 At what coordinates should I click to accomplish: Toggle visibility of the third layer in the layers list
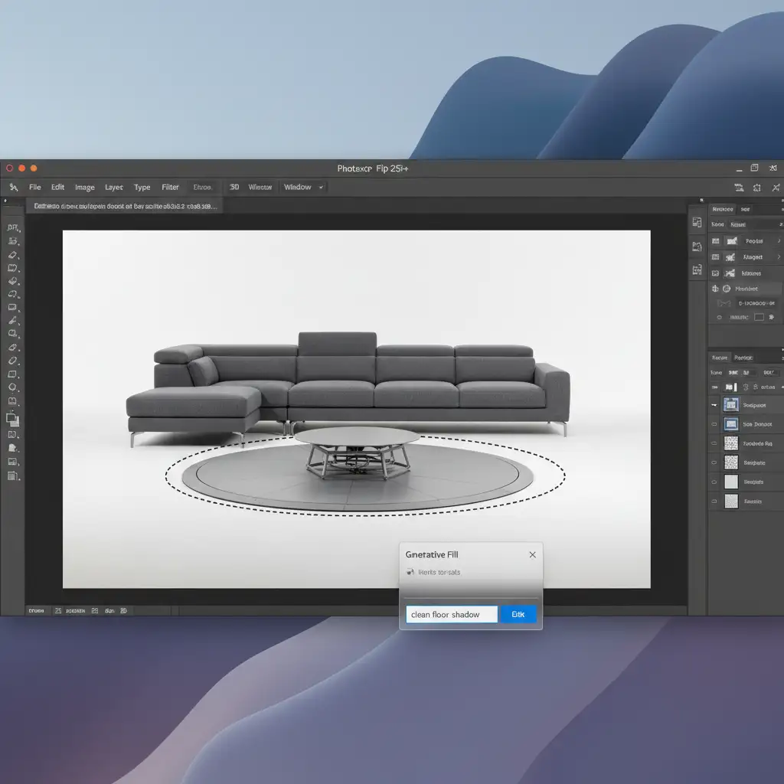point(715,443)
